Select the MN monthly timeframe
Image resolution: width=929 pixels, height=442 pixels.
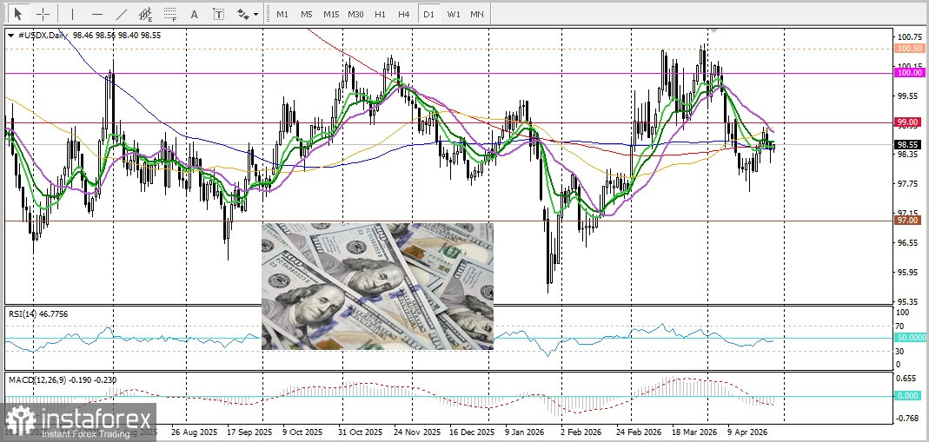477,15
